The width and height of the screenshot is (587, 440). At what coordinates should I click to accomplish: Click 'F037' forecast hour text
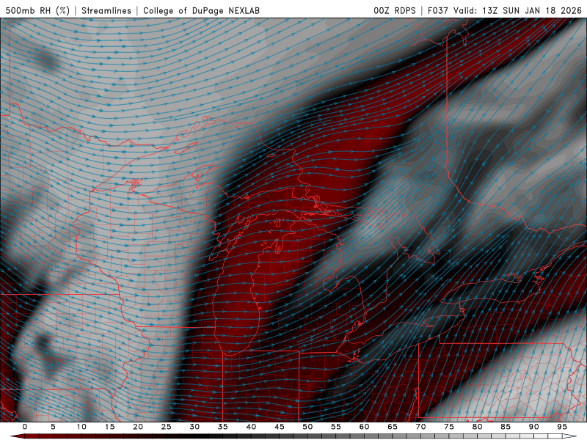[437, 10]
